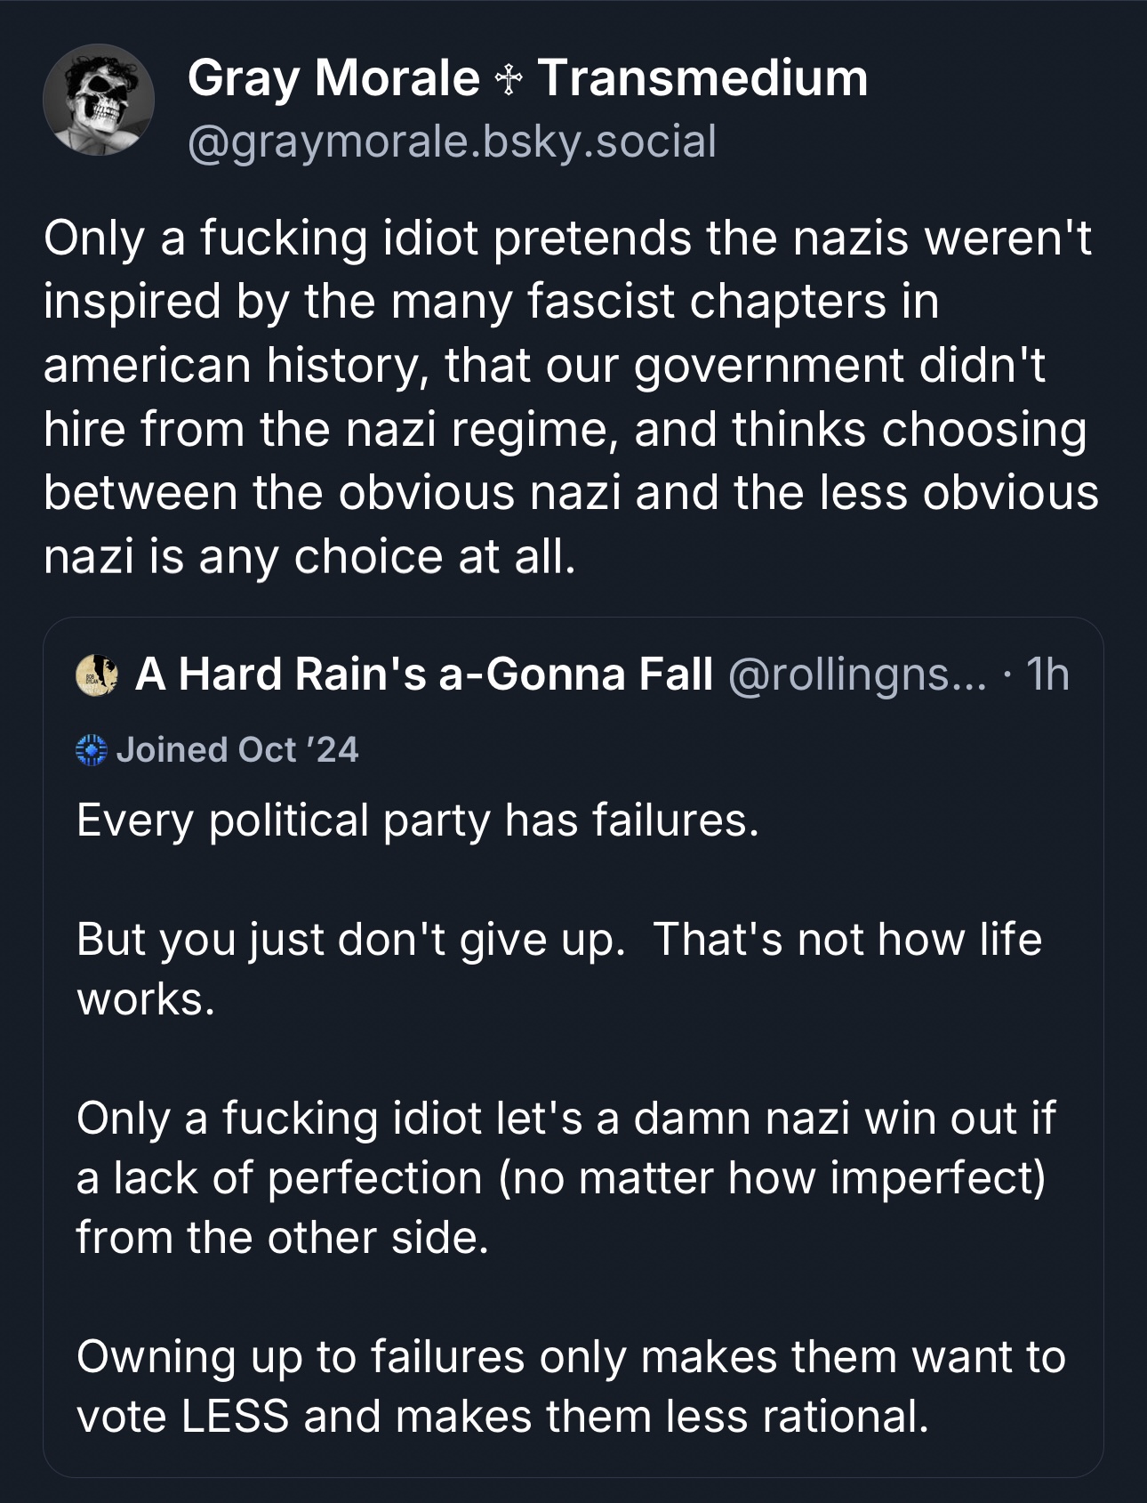Open the A Hard Rain's a-Gonna Fall profile
Viewport: 1147px width, 1503px height.
tap(423, 675)
